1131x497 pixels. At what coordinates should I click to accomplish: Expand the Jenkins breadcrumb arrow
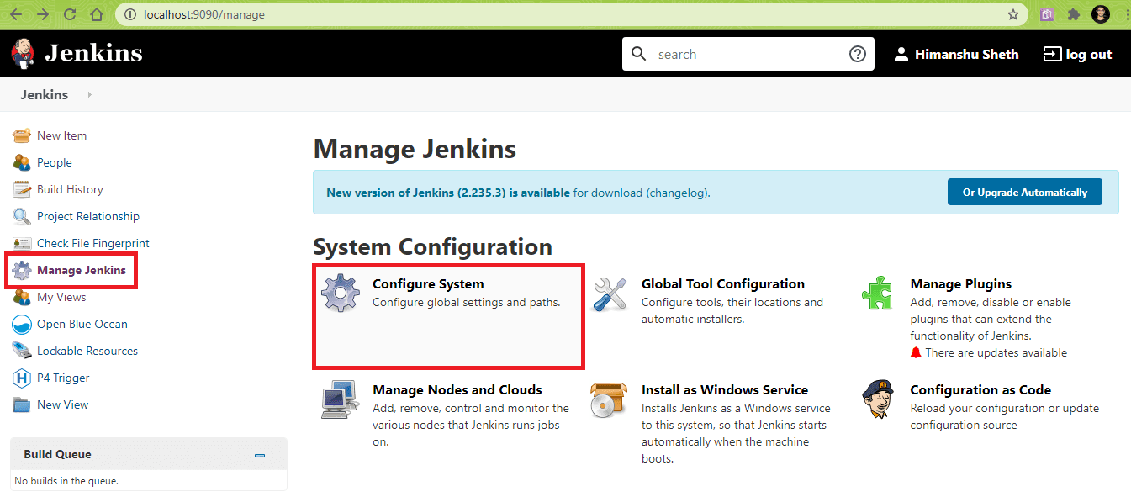(89, 95)
